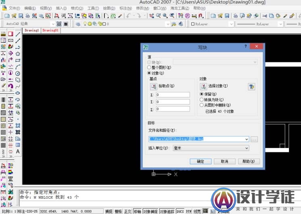The height and width of the screenshot is (214, 301).
Task: Select the Line tool in the draw toolbar
Action: click(18, 34)
